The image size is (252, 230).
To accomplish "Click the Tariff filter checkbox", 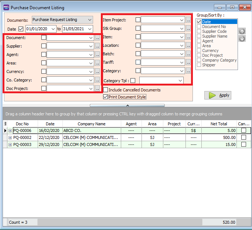I will pos(138,62).
